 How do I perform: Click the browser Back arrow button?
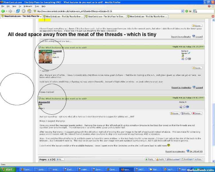pos(3,11)
